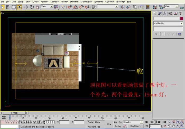
Task: Open the Rendering menu
Action: point(99,2)
